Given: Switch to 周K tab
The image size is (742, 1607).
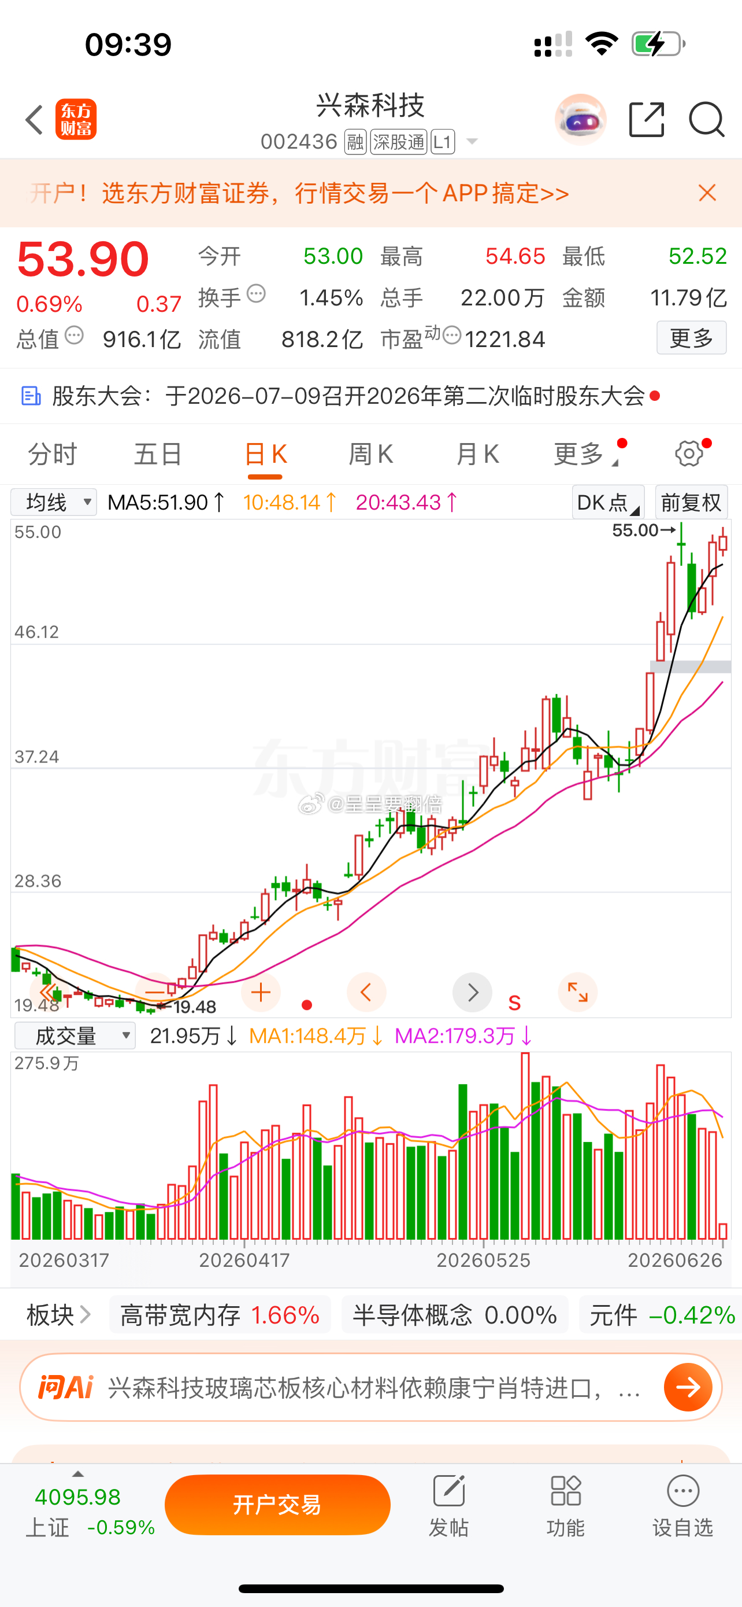Looking at the screenshot, I should pos(370,454).
